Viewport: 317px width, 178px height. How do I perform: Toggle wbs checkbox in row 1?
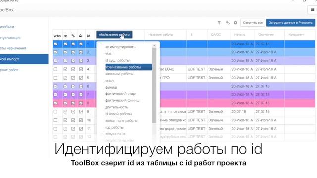point(55,44)
